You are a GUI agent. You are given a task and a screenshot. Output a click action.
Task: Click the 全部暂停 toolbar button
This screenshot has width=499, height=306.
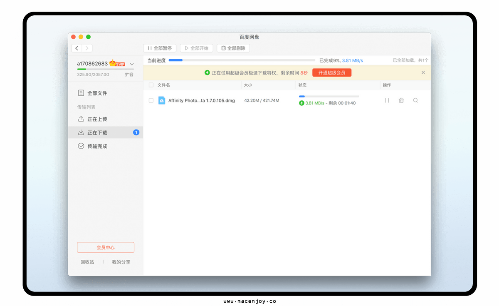pos(160,48)
